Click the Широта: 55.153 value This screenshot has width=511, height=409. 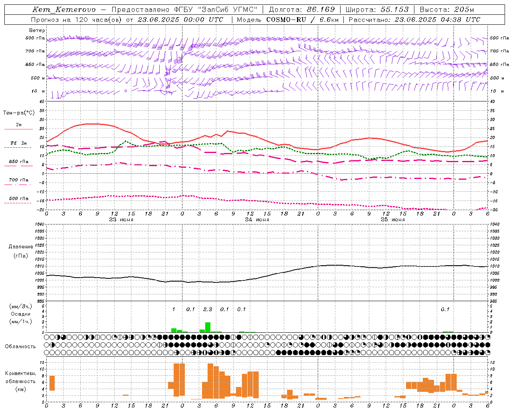coord(377,10)
